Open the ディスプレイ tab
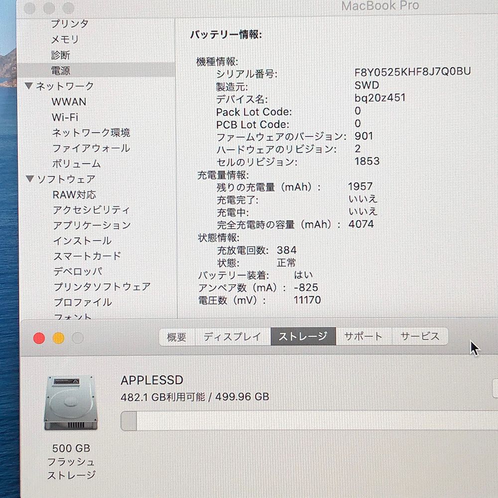Viewport: 498px width, 498px height. point(232,337)
